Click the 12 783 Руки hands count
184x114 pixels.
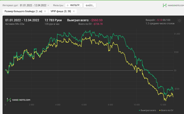click(53, 20)
